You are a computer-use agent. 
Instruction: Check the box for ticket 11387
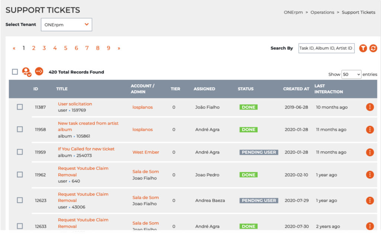20,107
